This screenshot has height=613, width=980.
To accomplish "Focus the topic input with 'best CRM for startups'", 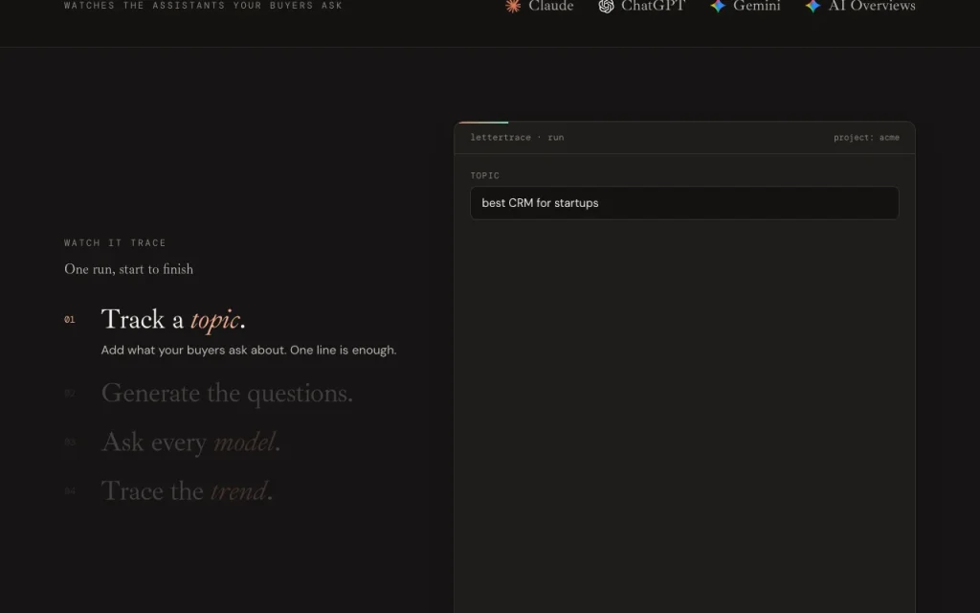I will pyautogui.click(x=684, y=203).
